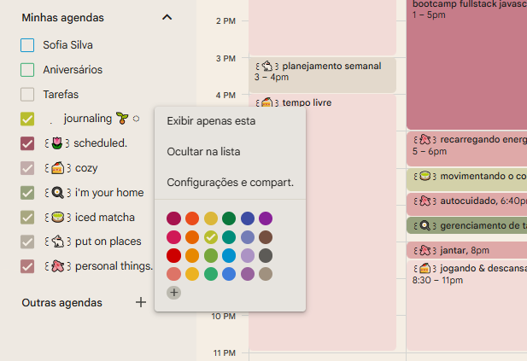The image size is (527, 361).
Task: Pick the teal color swatch
Action: [229, 237]
